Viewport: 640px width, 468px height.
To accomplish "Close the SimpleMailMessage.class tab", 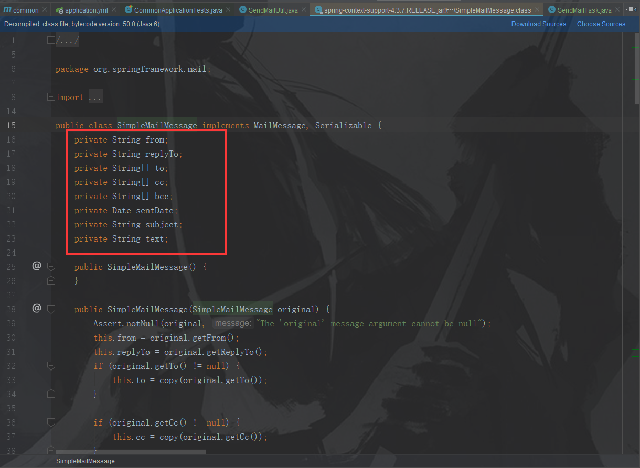I will point(536,10).
